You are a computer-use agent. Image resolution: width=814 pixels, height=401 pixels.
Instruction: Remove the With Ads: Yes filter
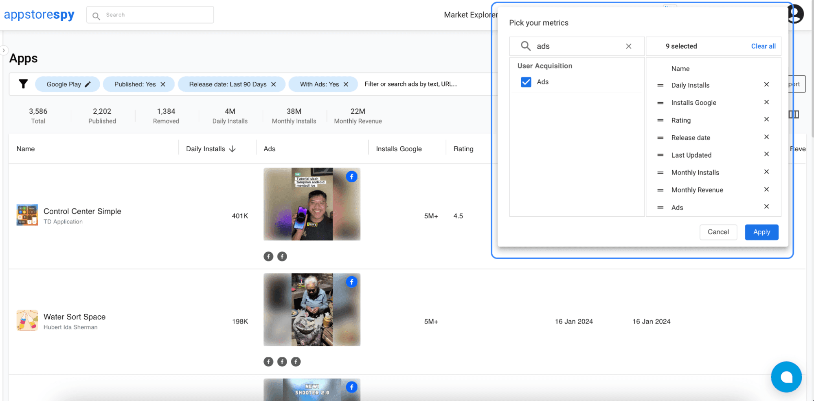coord(346,84)
